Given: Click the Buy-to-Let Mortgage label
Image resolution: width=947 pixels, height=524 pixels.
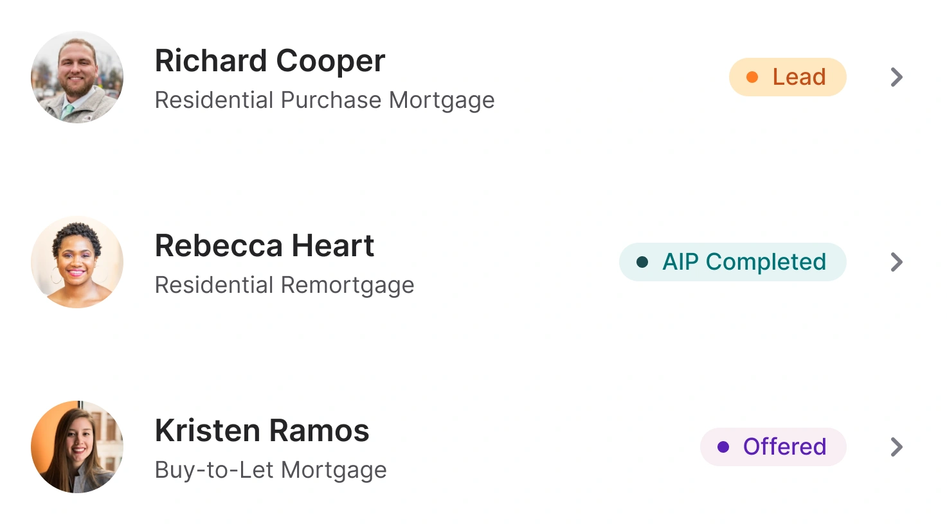Looking at the screenshot, I should point(271,470).
